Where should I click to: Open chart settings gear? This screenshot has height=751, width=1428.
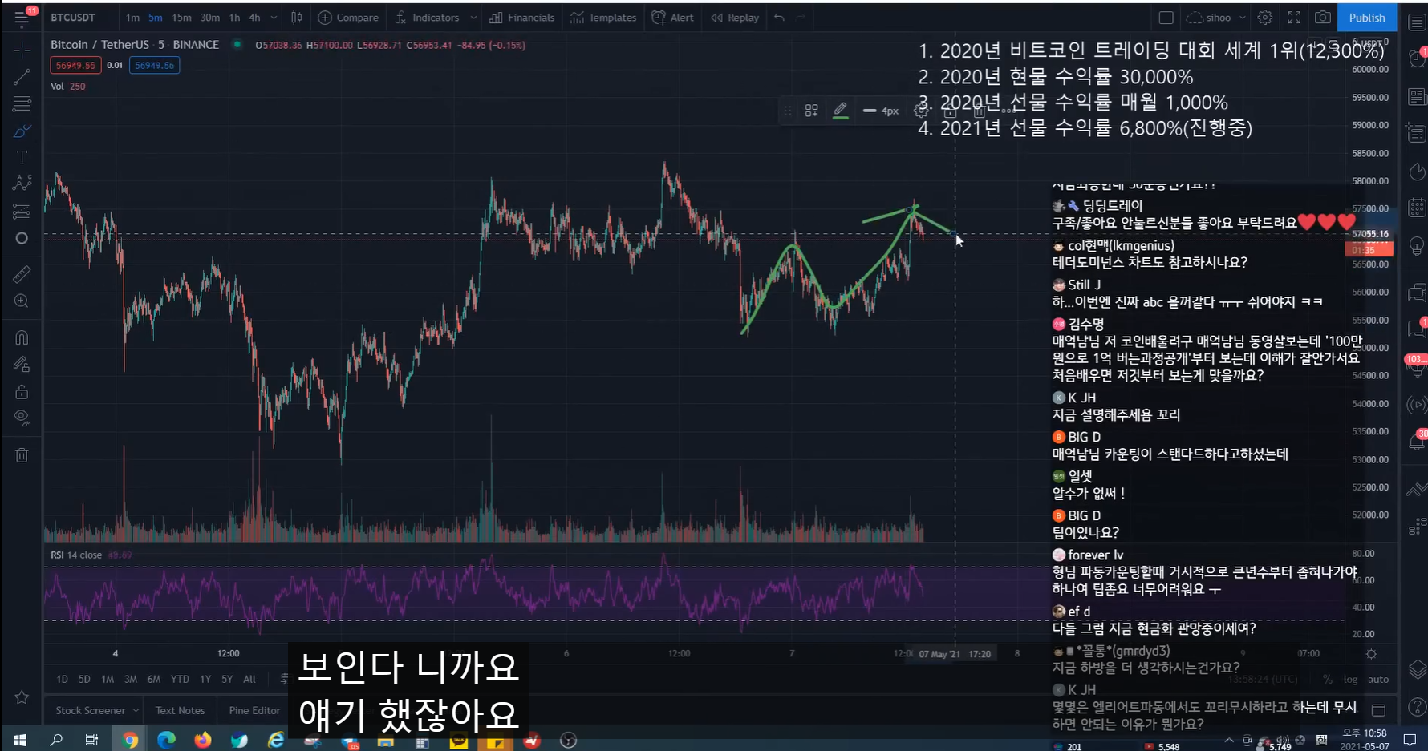[1265, 18]
